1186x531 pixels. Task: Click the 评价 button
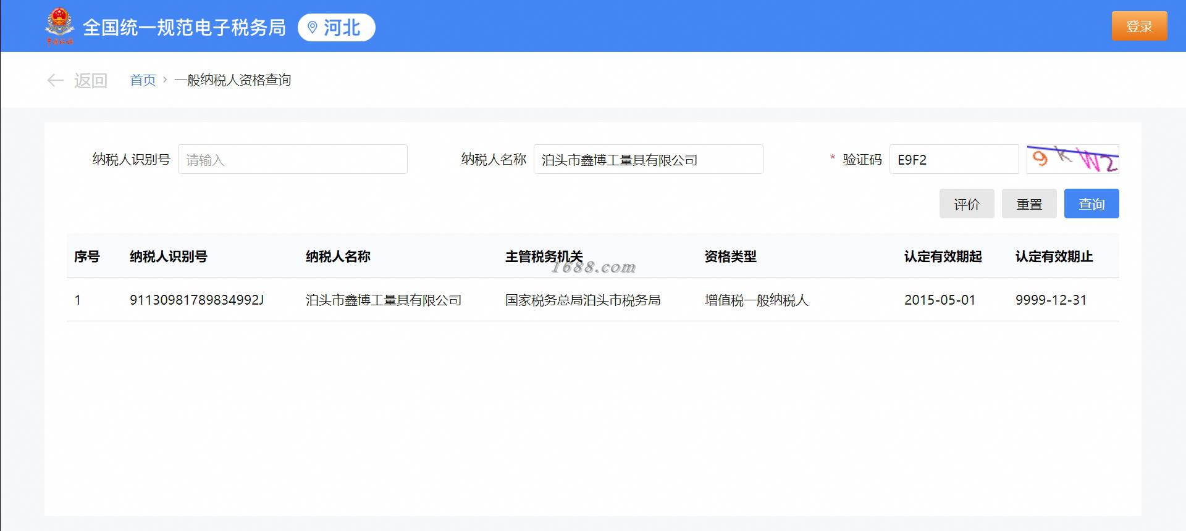(967, 204)
